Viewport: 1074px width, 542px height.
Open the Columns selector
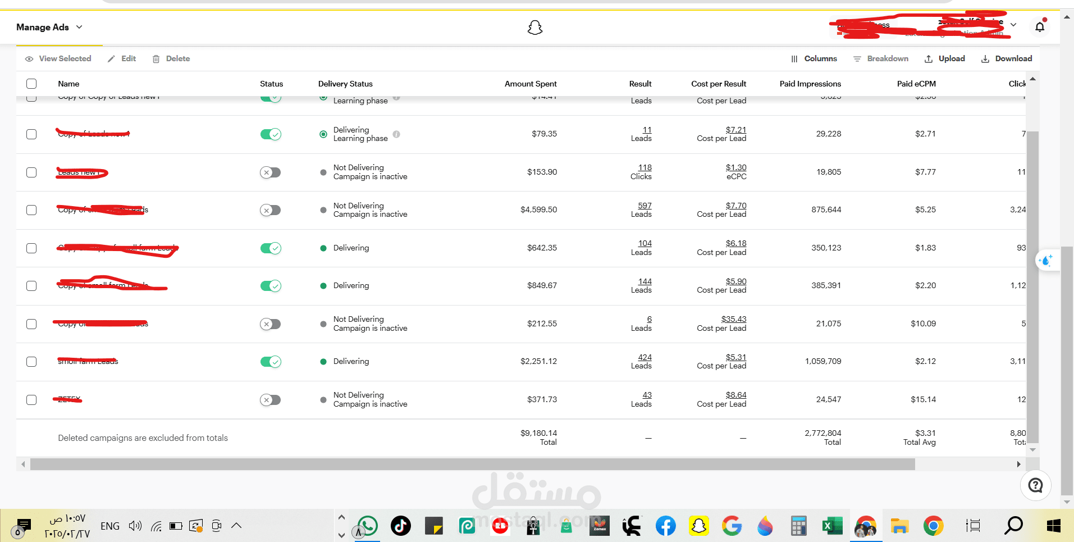814,58
